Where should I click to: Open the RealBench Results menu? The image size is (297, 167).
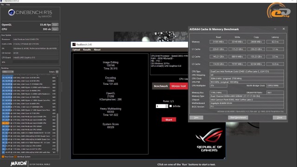click(x=87, y=50)
